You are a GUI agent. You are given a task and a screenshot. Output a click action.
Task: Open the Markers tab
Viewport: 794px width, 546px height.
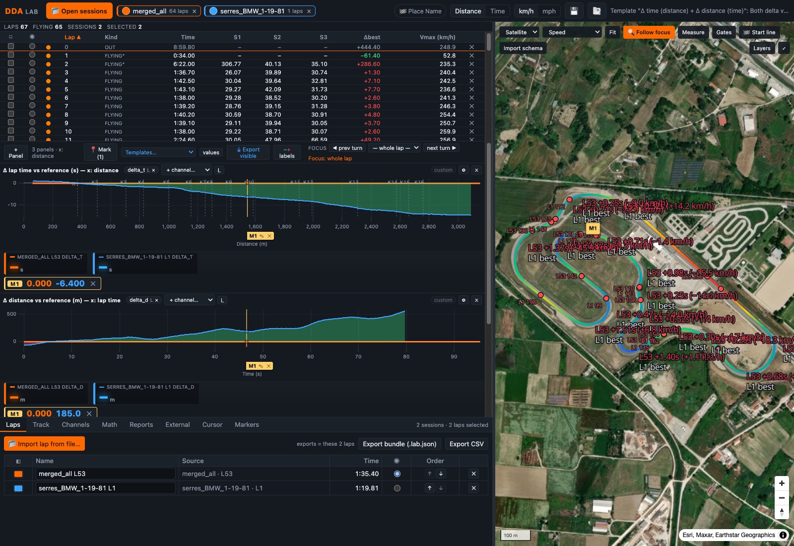[x=247, y=425]
